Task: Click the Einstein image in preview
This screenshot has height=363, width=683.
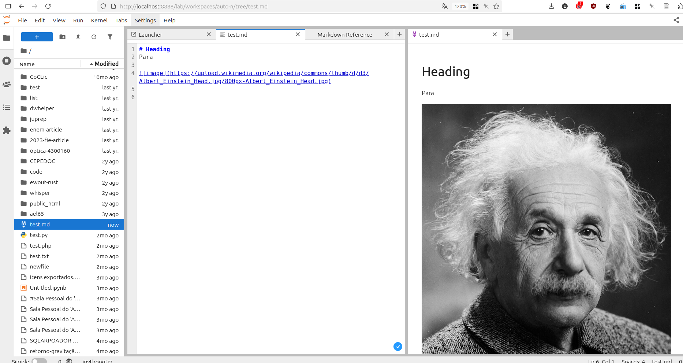Action: pos(546,229)
